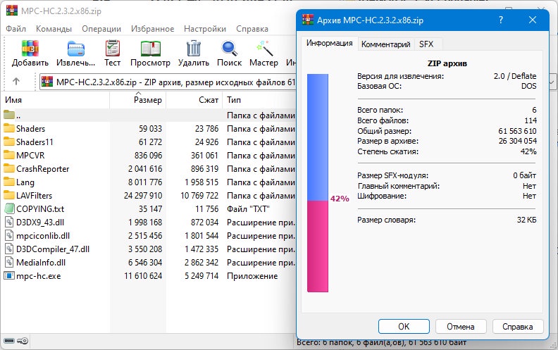Click the OK button in the dialog
The width and height of the screenshot is (558, 350).
click(404, 327)
